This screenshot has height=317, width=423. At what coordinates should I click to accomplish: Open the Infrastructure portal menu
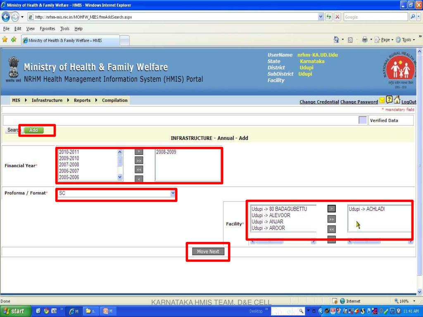point(47,100)
